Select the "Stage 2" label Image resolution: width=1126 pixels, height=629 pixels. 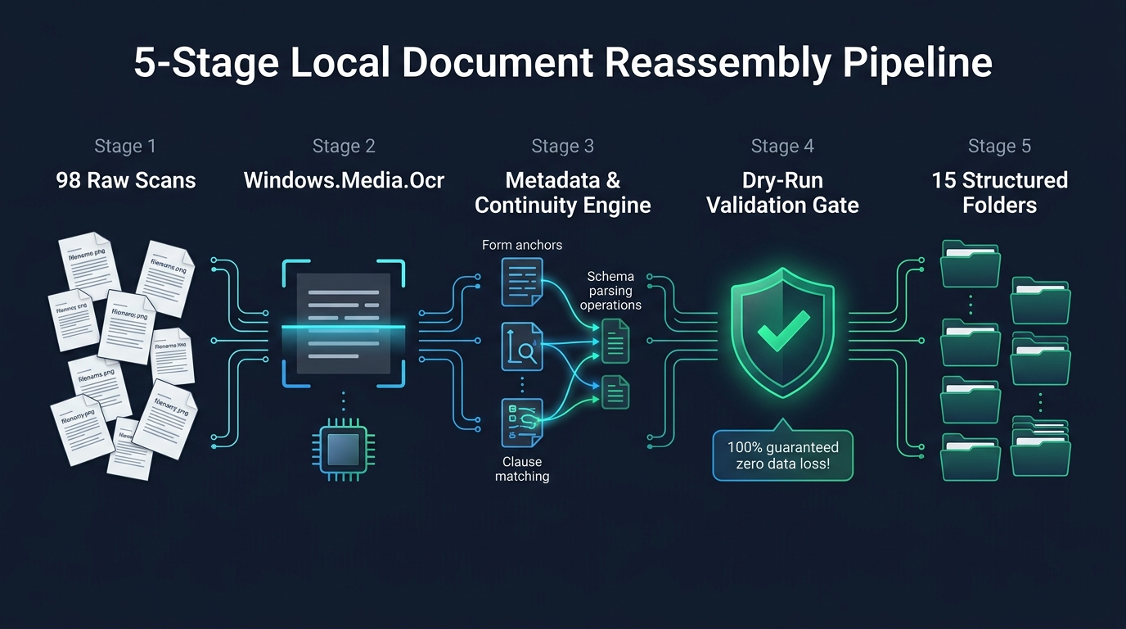(x=344, y=147)
